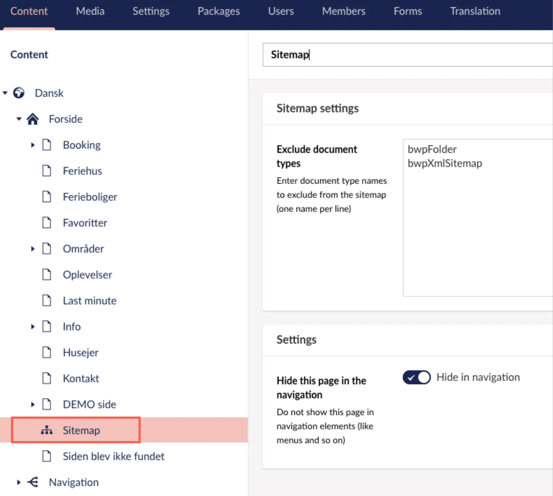Select the Favoritter page
The height and width of the screenshot is (496, 553).
coord(85,223)
